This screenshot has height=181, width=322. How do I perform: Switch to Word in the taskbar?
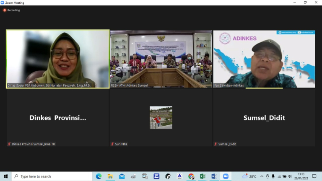tap(214, 176)
